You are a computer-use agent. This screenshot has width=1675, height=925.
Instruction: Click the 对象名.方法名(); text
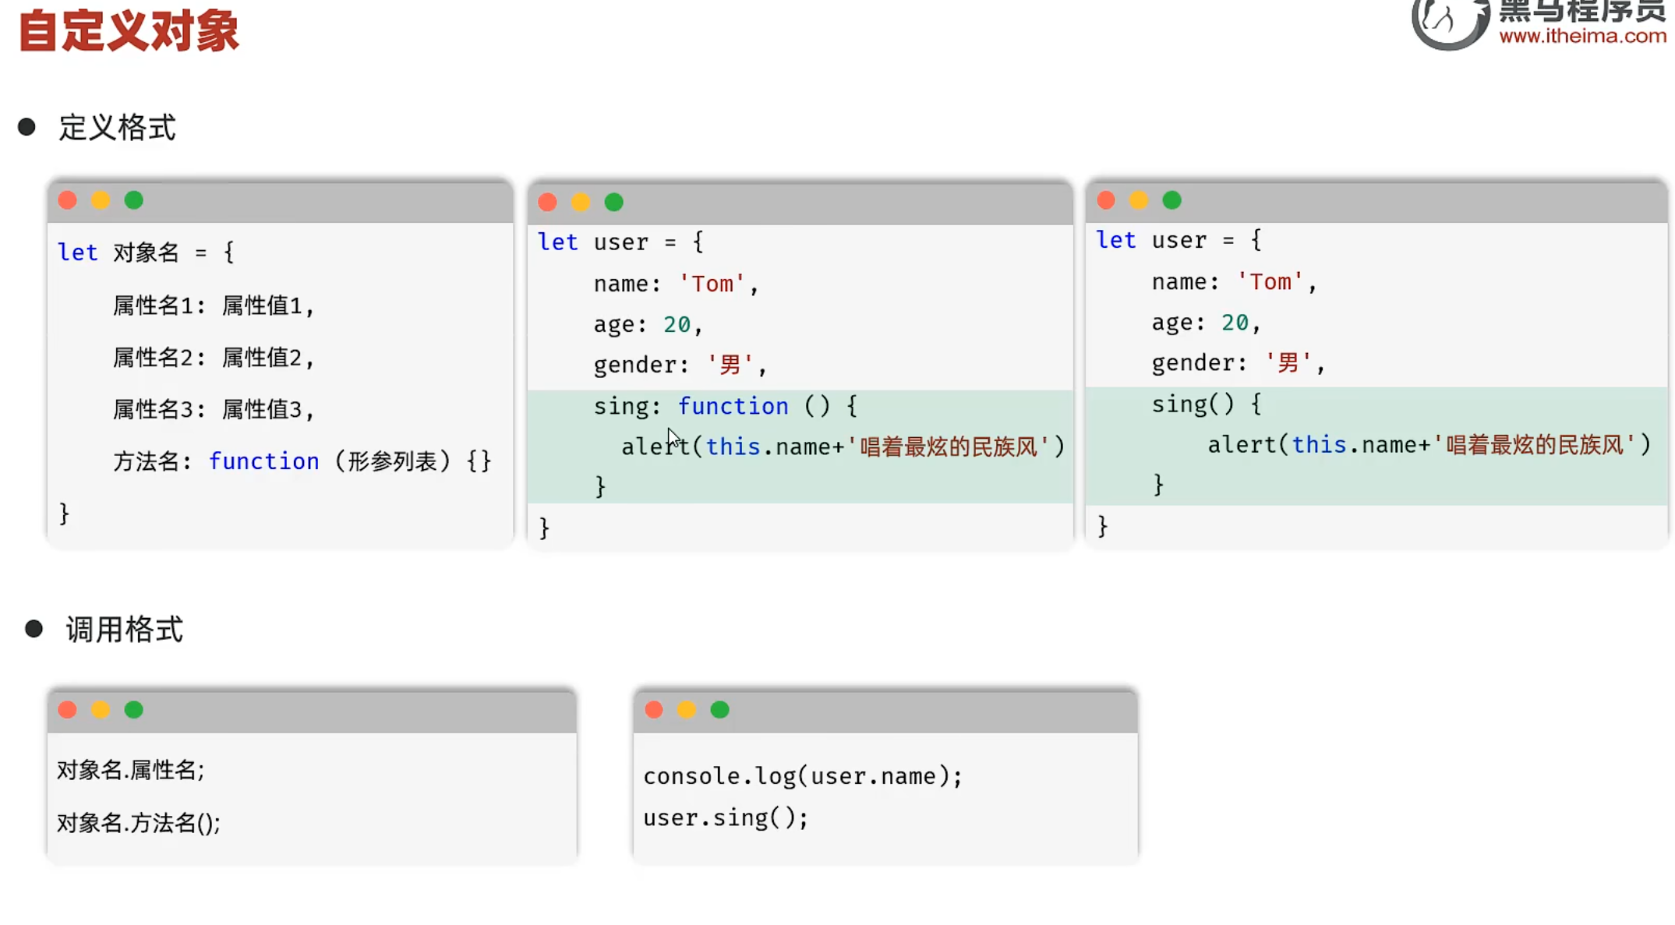(139, 823)
